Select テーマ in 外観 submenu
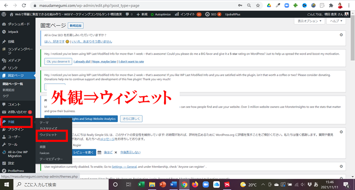This screenshot has width=355, height=190. pos(44,122)
